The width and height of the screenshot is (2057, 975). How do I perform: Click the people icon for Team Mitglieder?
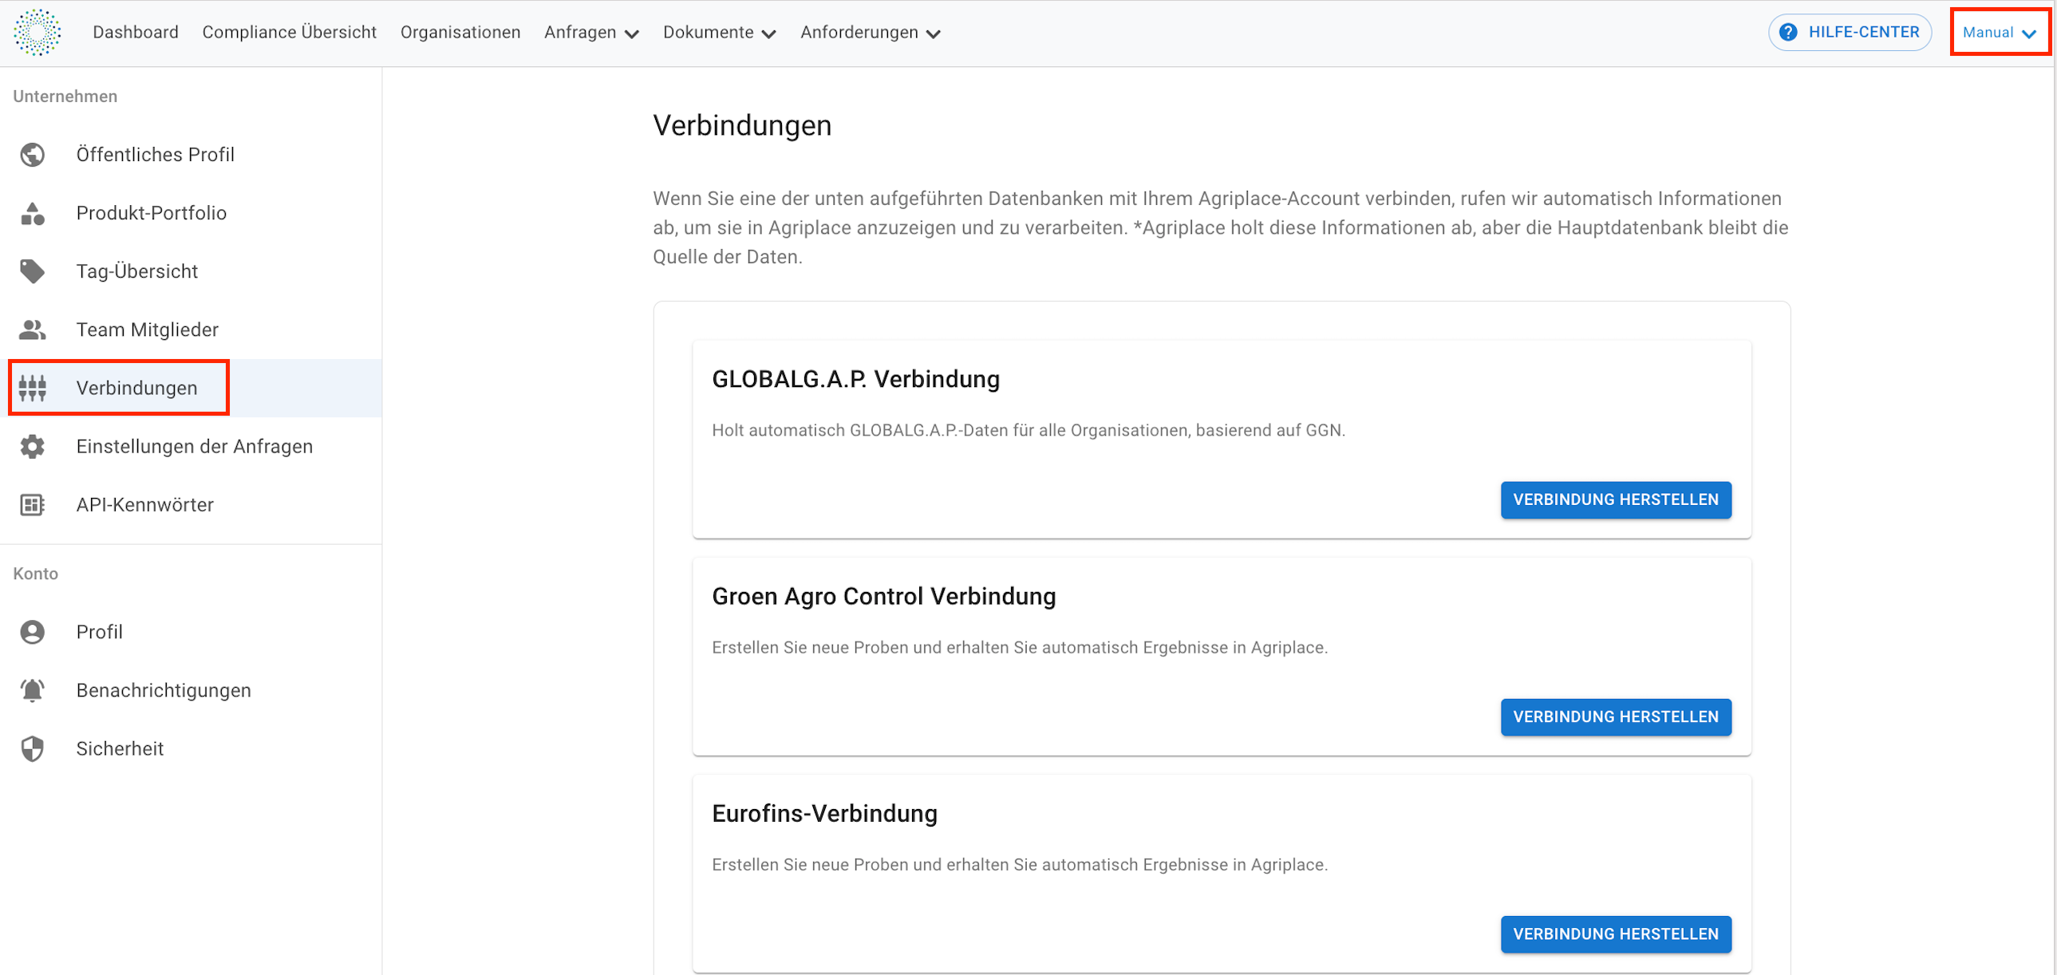(33, 330)
